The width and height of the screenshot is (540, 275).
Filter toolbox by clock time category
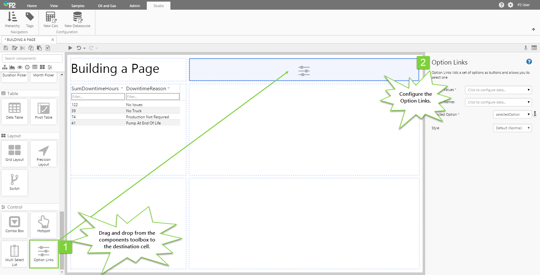(27, 67)
